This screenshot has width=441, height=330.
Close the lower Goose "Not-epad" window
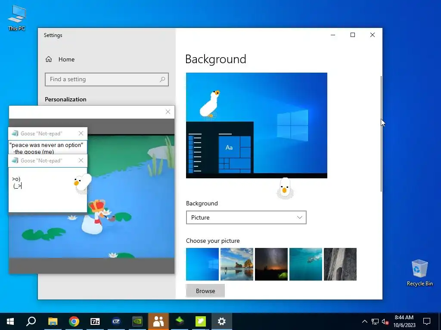(x=81, y=160)
